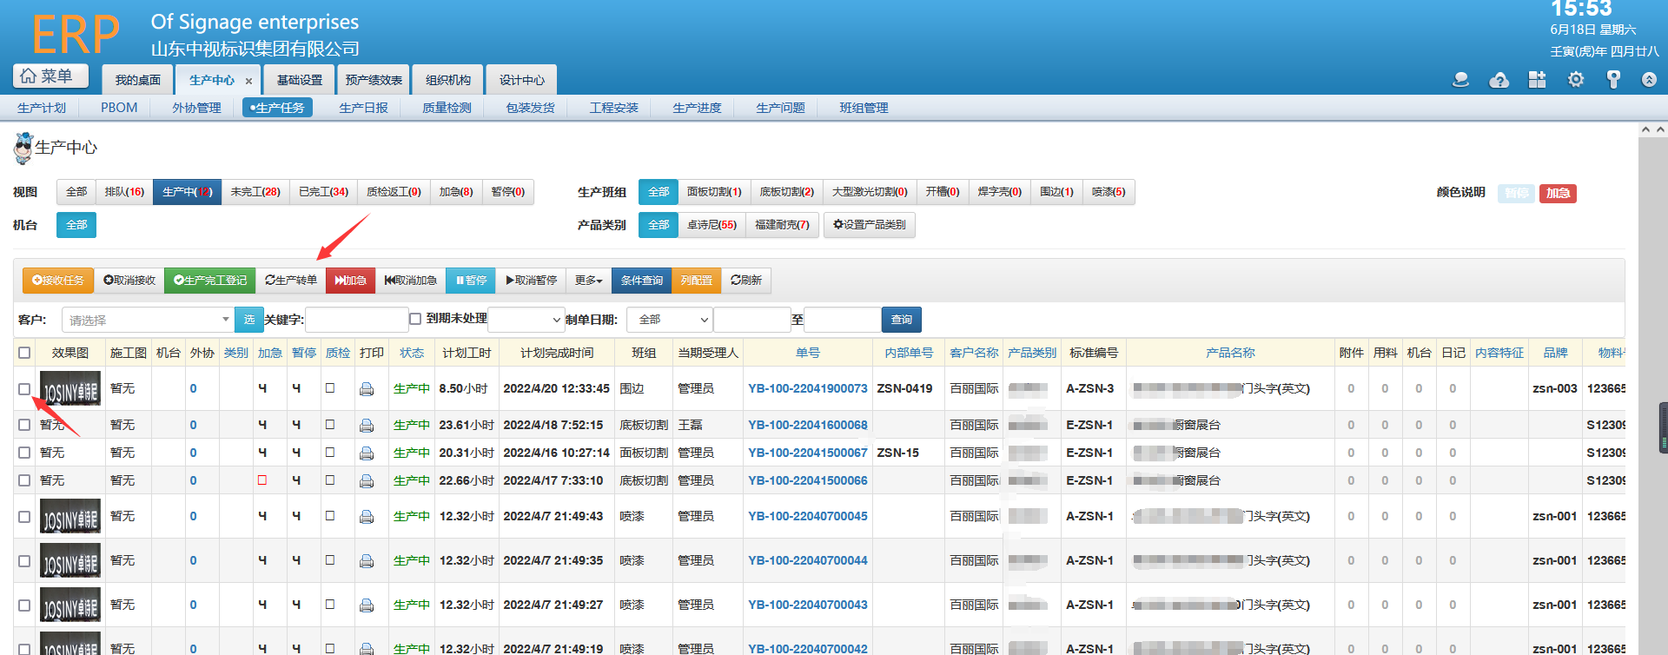Click 生产转单 toolbar button

coord(291,281)
